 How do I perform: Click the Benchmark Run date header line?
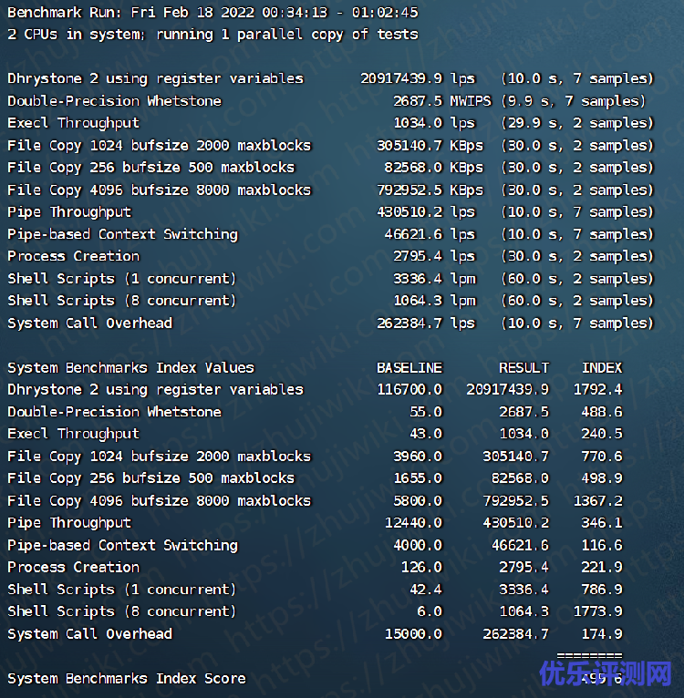pos(212,12)
